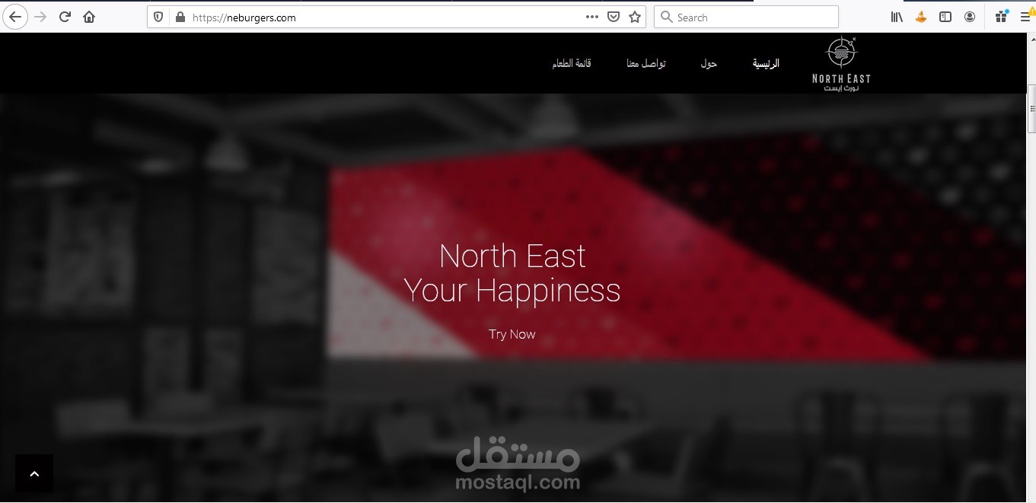This screenshot has width=1036, height=503.
Task: Save page to Pocket
Action: coord(613,17)
